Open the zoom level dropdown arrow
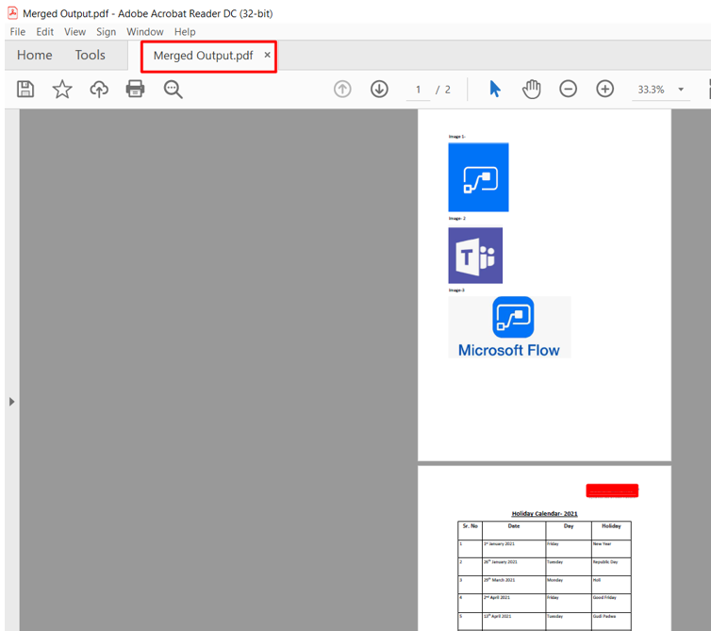Viewport: 711px width, 631px height. tap(681, 90)
